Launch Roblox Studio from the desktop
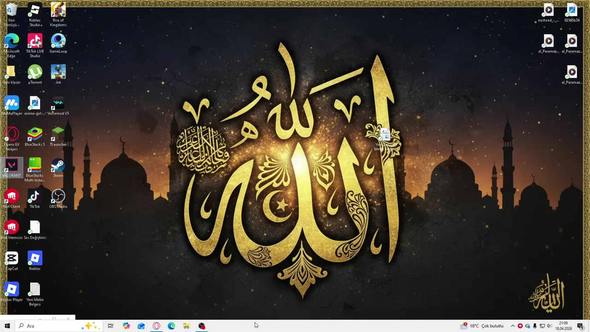 pos(35,14)
